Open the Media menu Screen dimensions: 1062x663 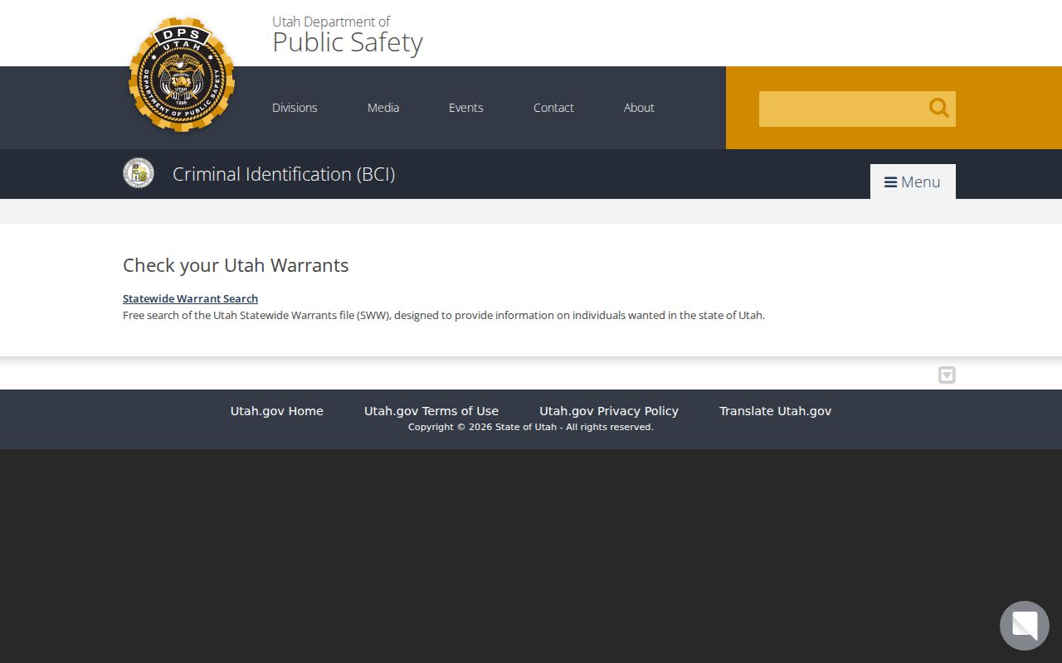click(383, 108)
